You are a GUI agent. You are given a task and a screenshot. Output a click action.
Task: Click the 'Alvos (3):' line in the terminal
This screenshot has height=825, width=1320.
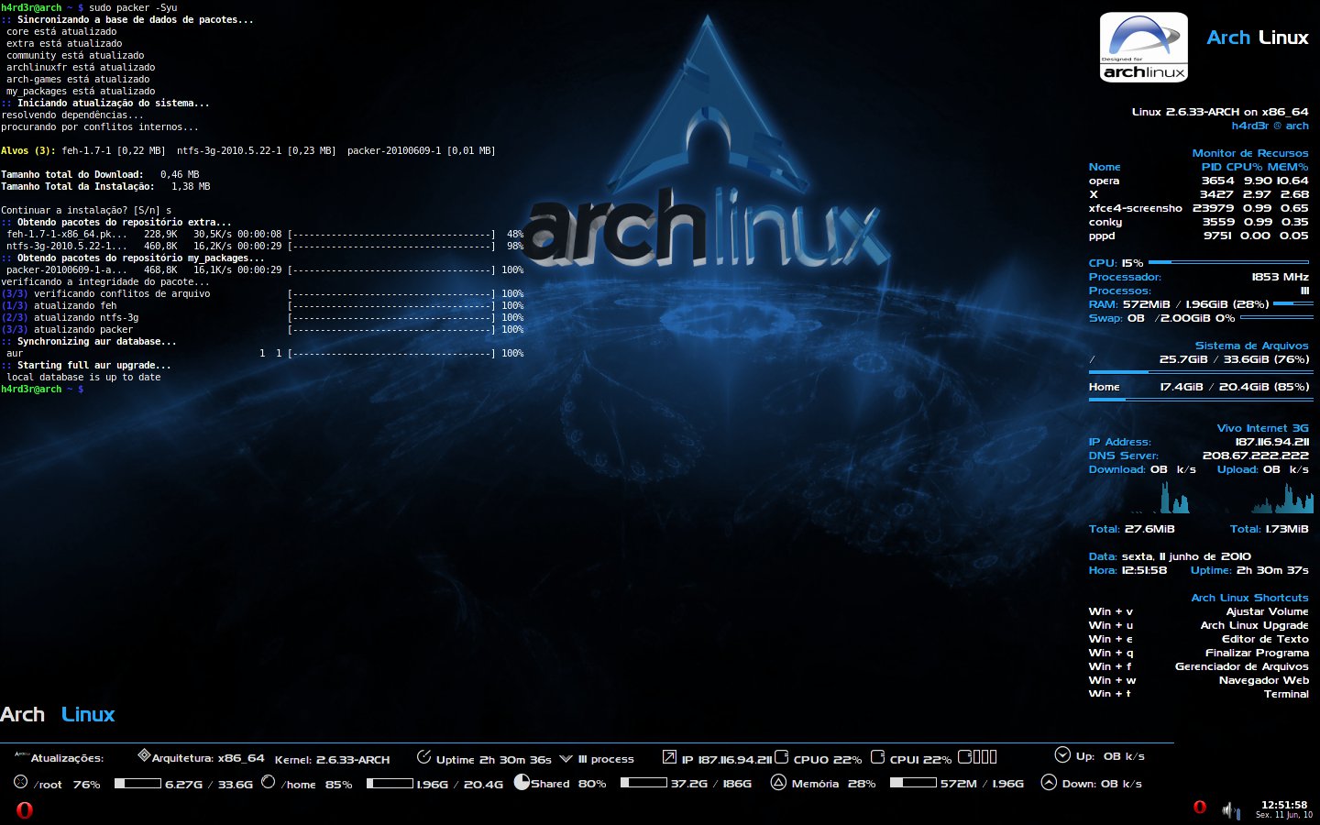point(248,150)
